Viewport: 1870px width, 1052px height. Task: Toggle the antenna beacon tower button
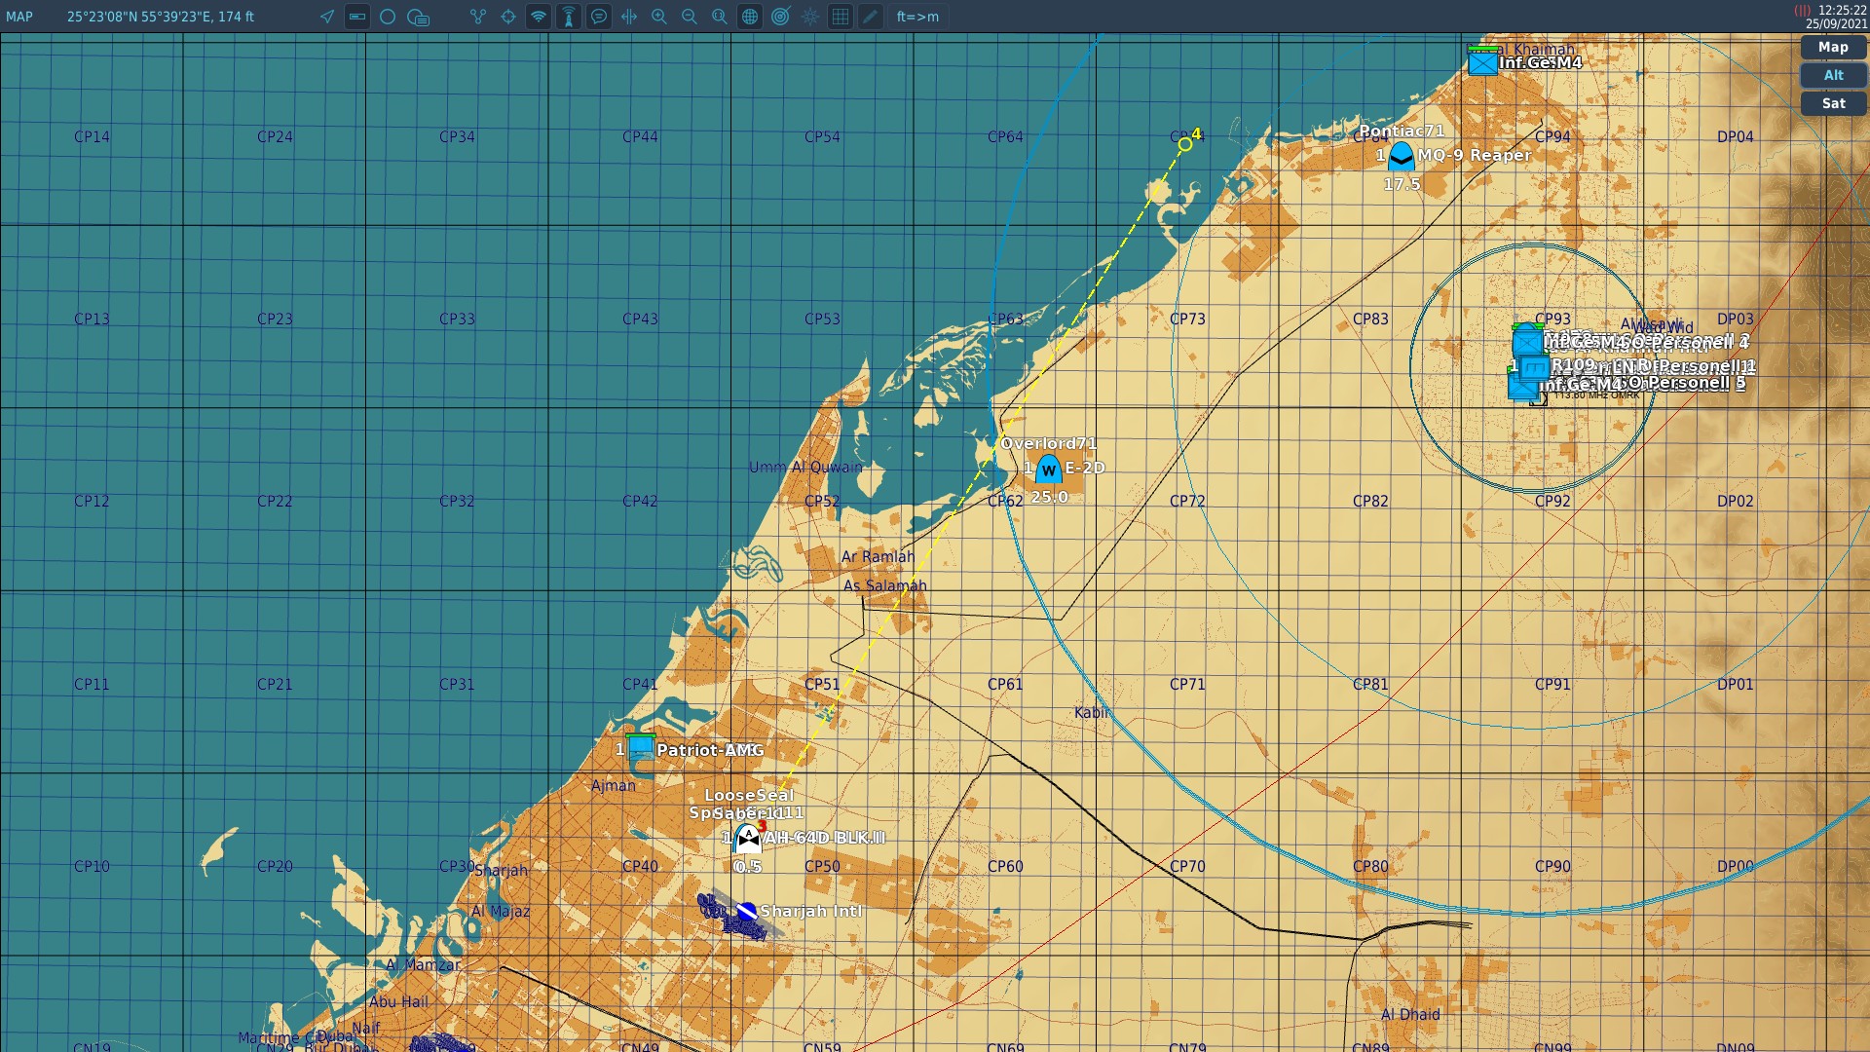569,17
